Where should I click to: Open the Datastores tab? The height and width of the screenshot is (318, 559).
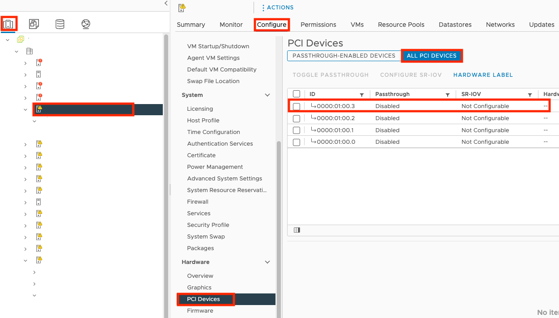click(x=455, y=25)
